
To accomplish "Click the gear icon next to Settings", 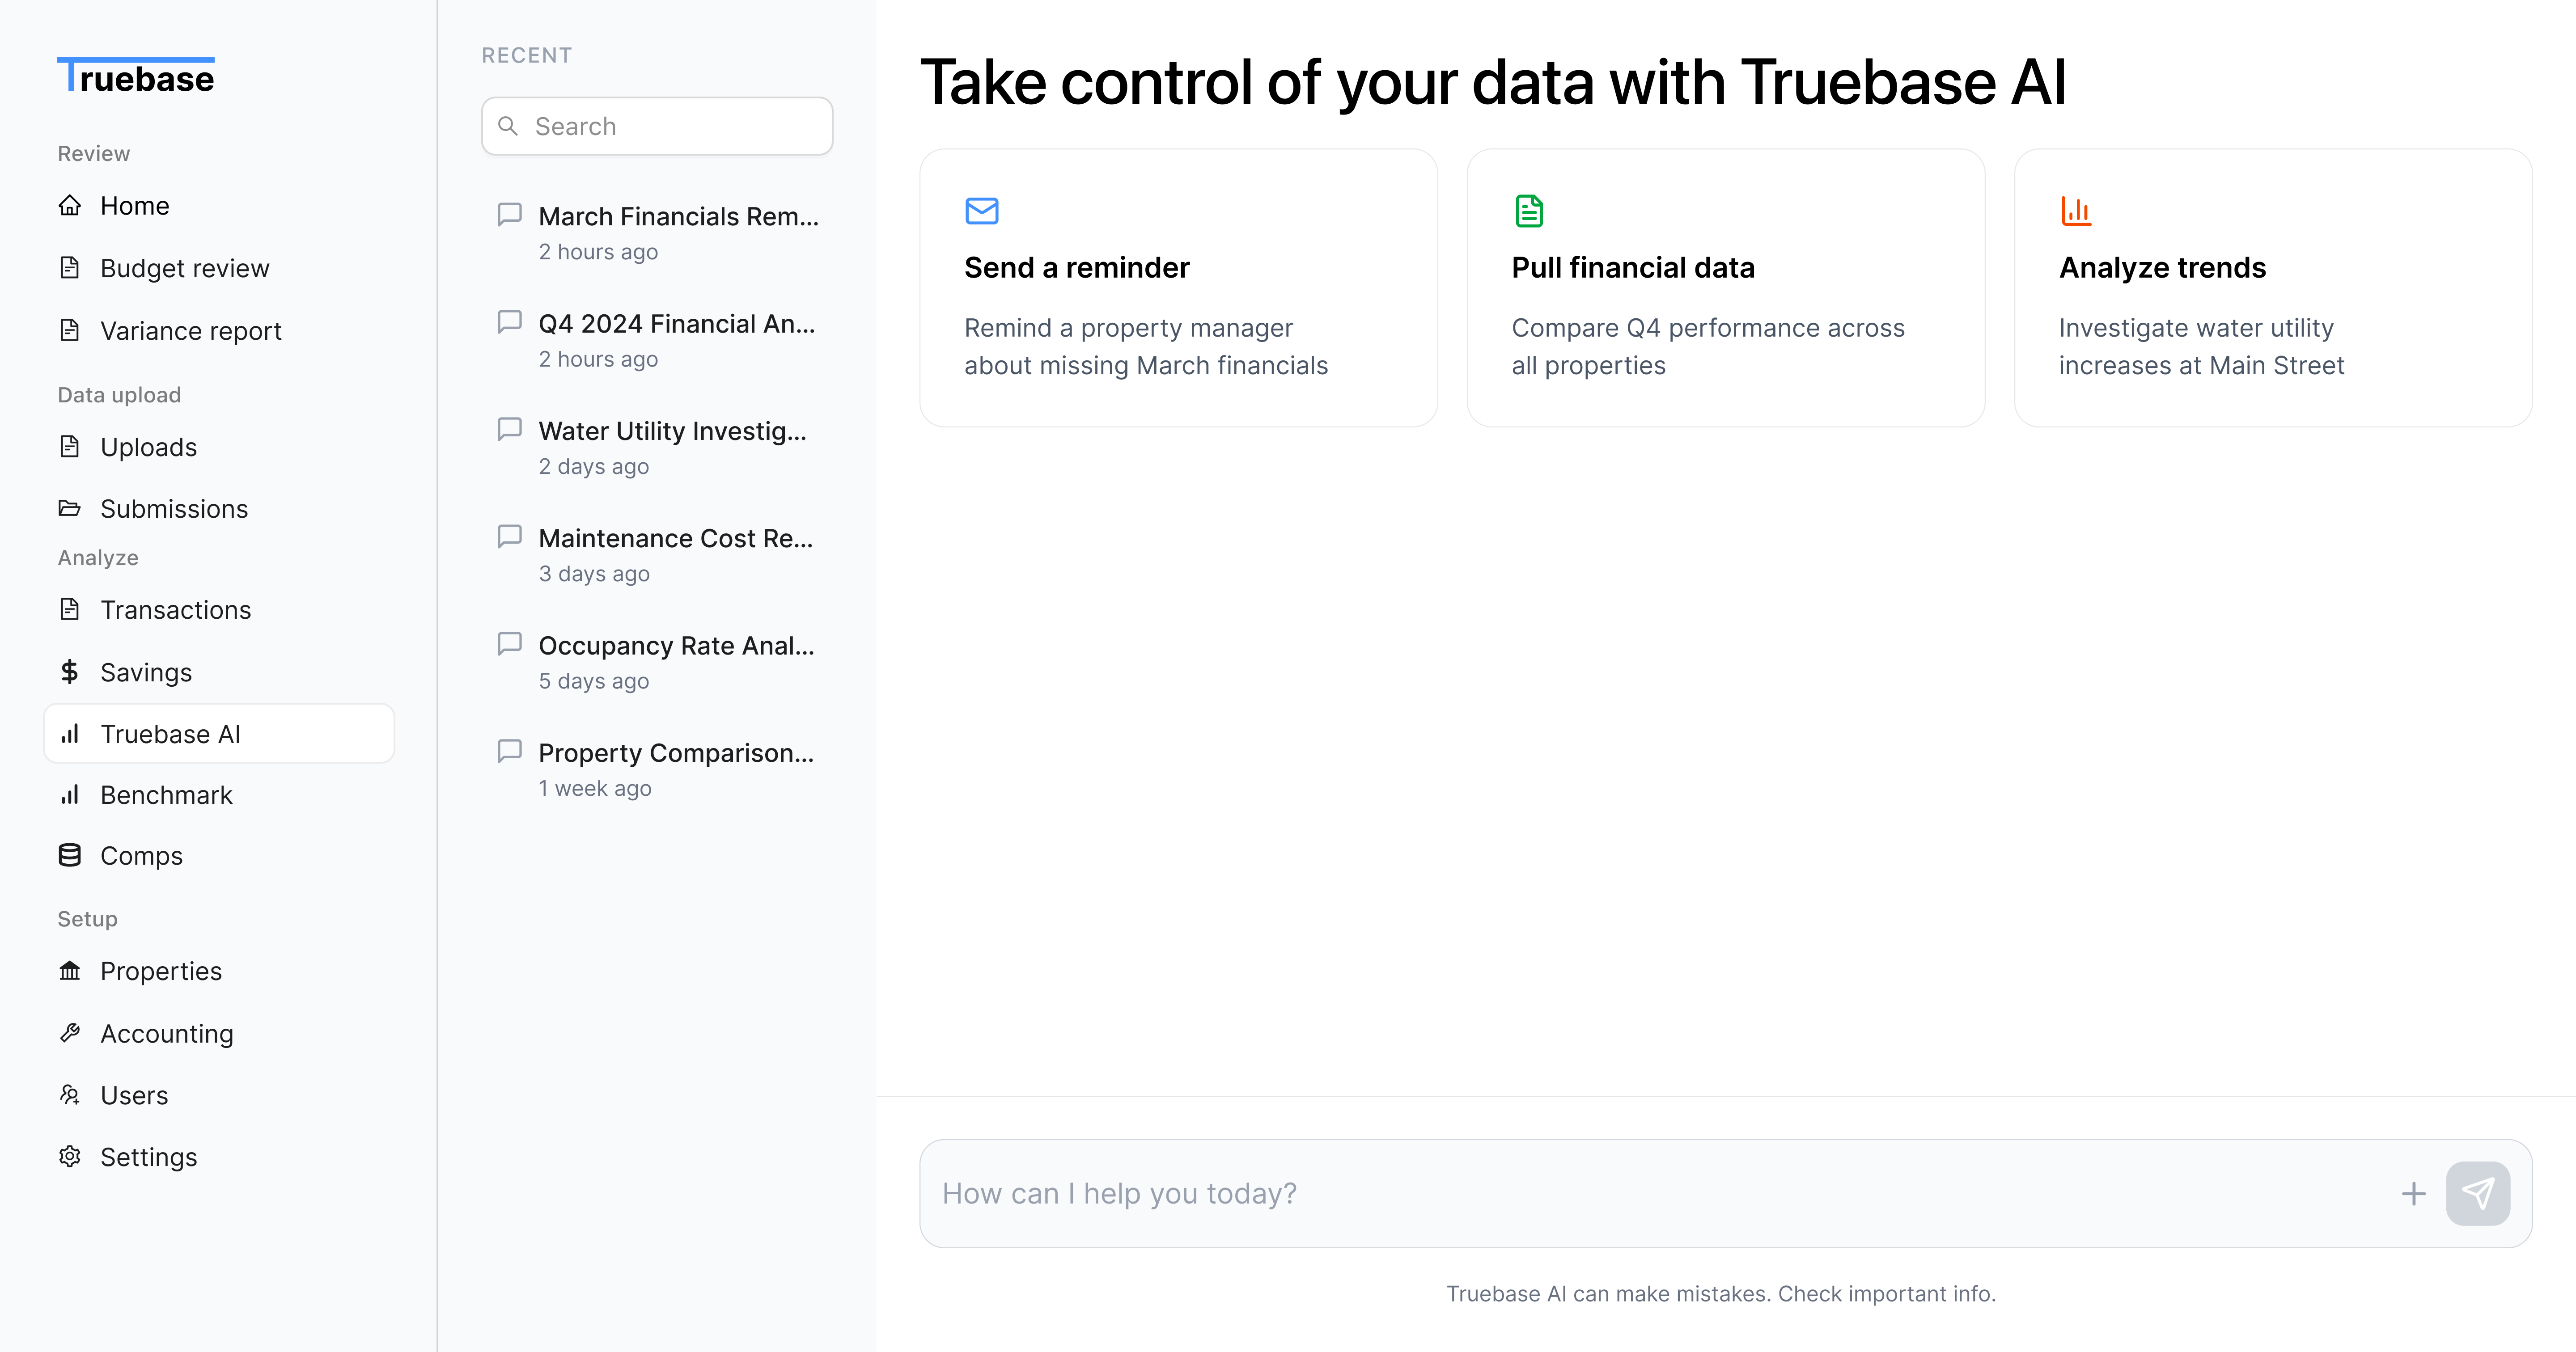I will [x=70, y=1156].
